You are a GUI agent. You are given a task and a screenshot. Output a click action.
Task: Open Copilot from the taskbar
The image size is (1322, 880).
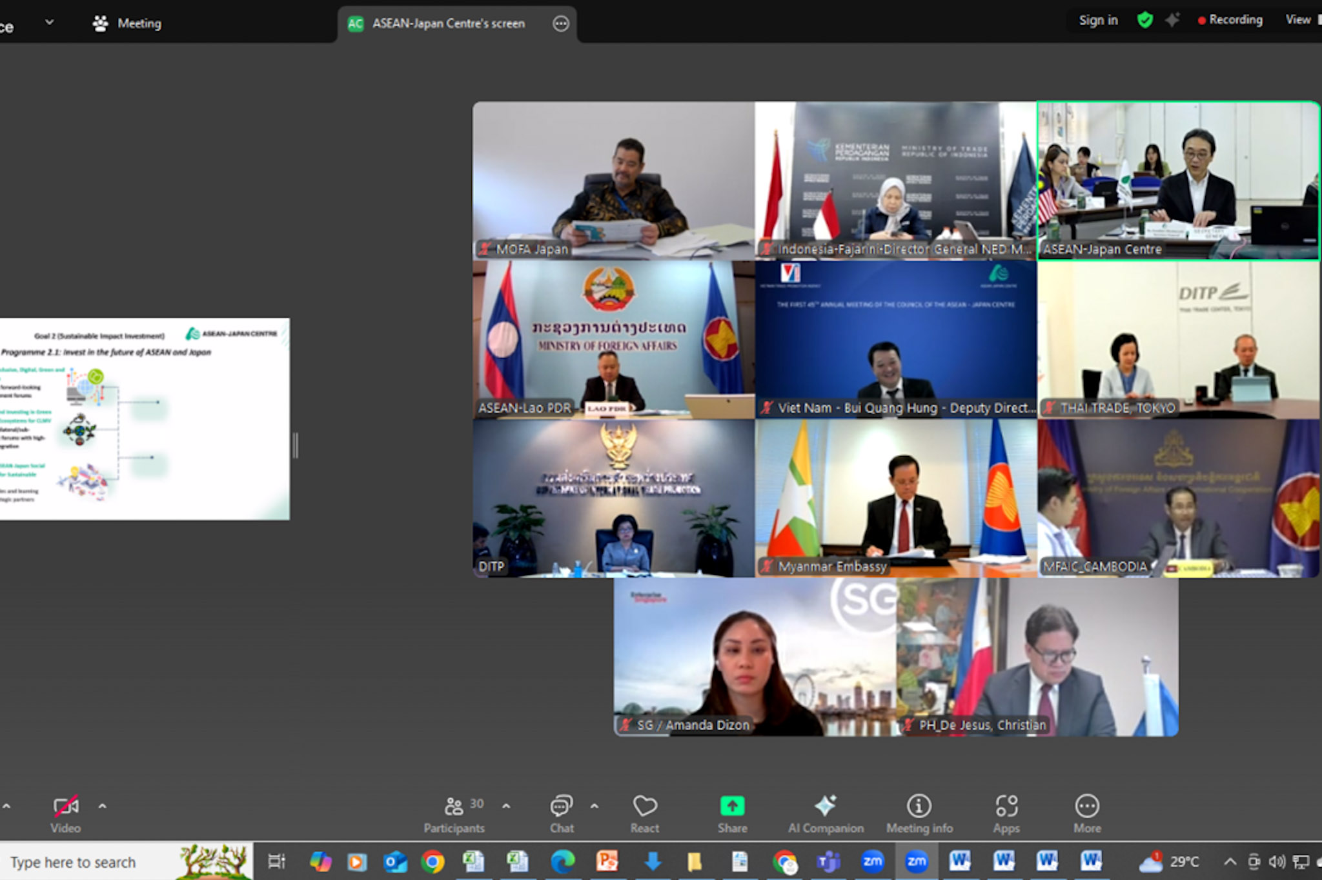tap(320, 861)
